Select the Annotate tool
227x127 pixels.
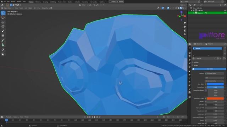click(x=3, y=41)
